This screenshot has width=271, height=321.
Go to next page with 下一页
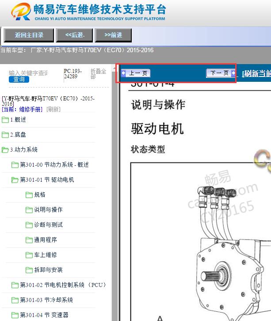point(221,73)
